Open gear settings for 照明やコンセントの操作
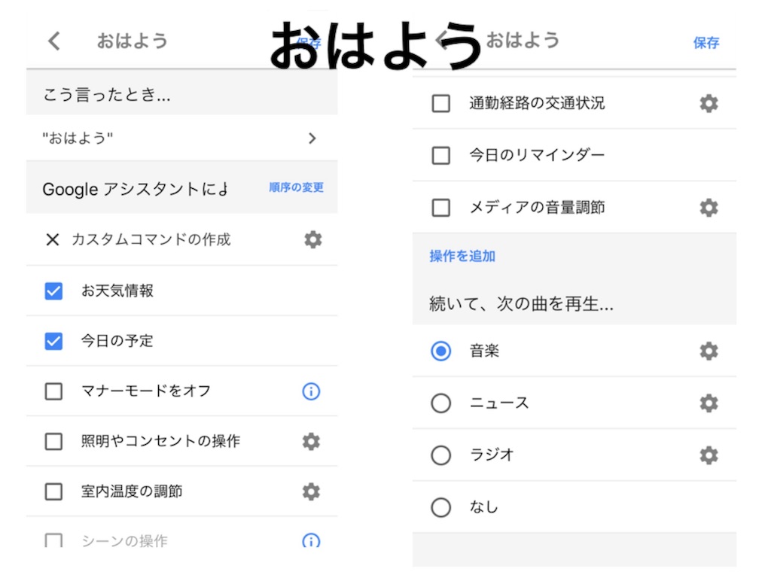The image size is (771, 578). pyautogui.click(x=311, y=442)
